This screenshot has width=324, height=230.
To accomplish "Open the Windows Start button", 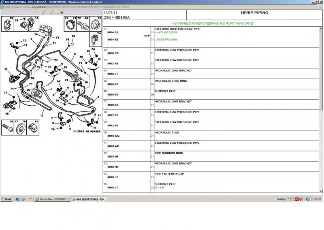I will [6, 199].
